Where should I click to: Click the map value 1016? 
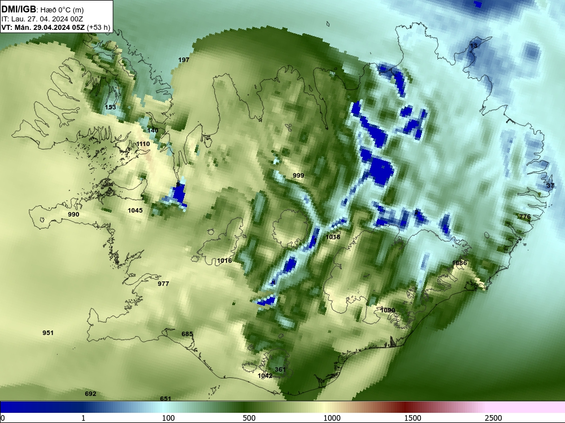[224, 261]
